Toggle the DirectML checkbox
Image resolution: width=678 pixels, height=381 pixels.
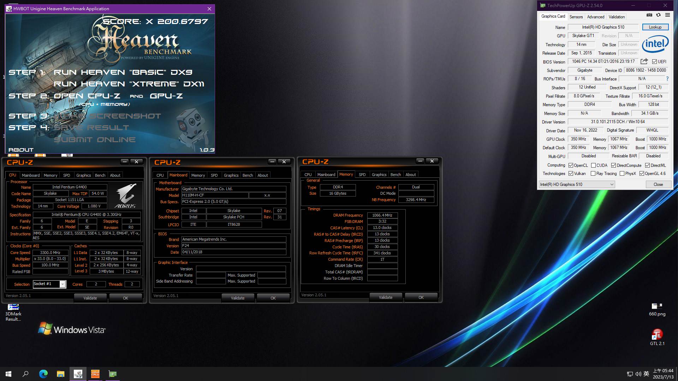pos(647,165)
